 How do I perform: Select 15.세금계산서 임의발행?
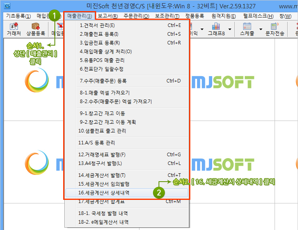127,184
